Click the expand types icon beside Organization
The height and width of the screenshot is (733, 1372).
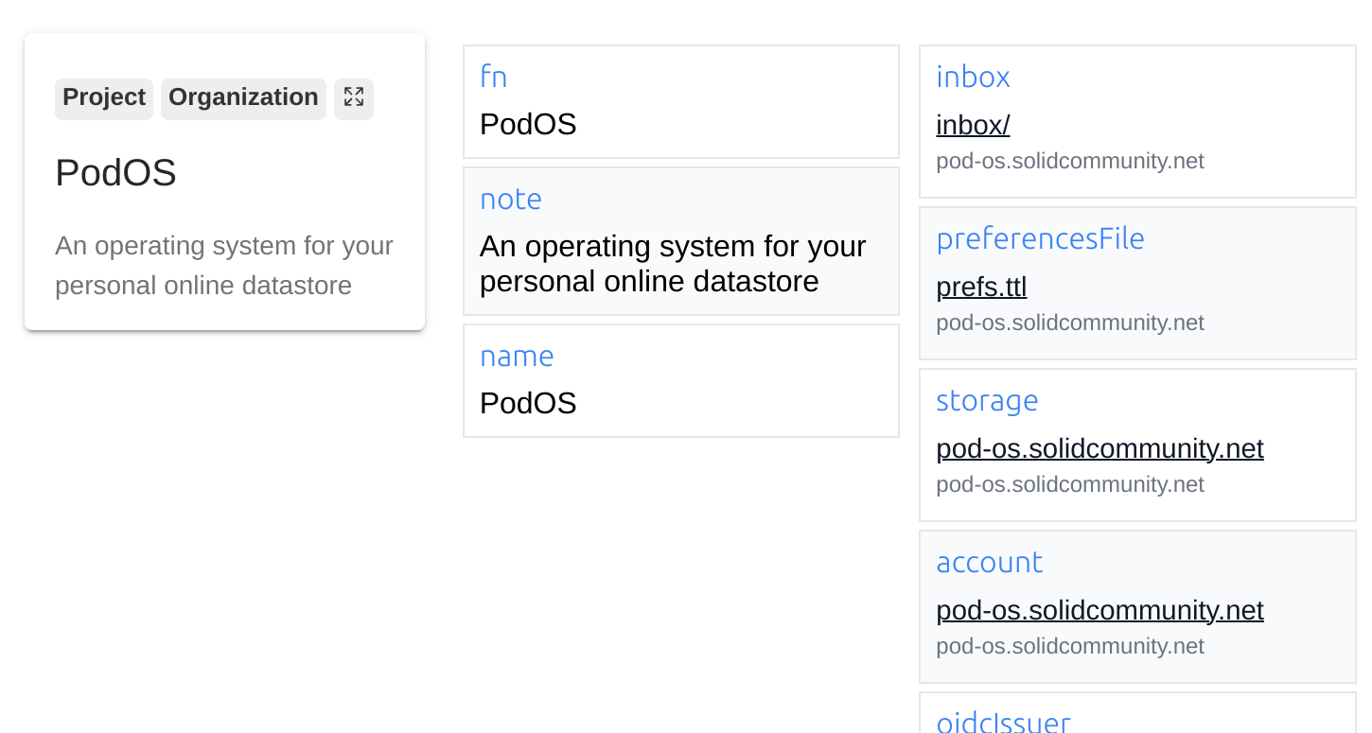tap(354, 97)
